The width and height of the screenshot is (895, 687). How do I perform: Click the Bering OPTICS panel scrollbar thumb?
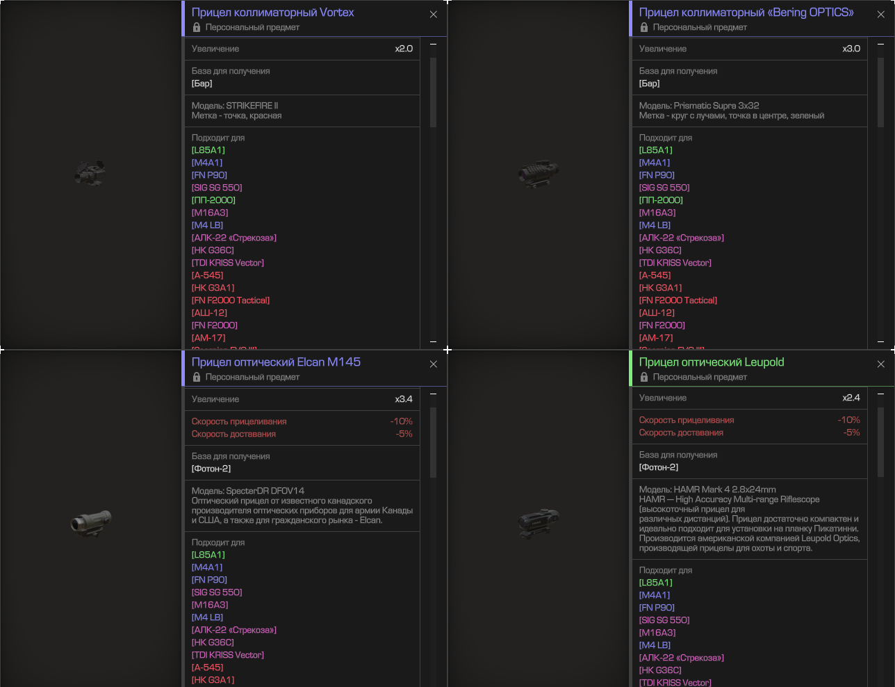(880, 92)
